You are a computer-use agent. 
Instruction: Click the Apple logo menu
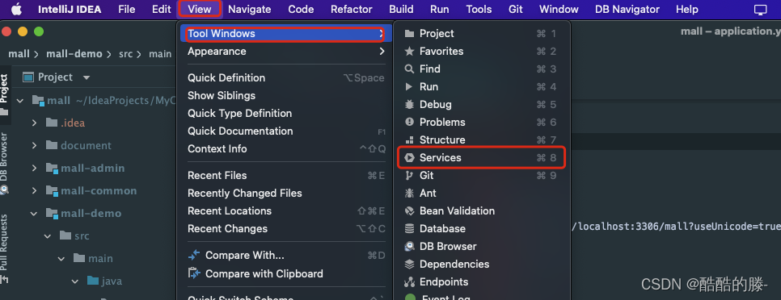point(16,9)
